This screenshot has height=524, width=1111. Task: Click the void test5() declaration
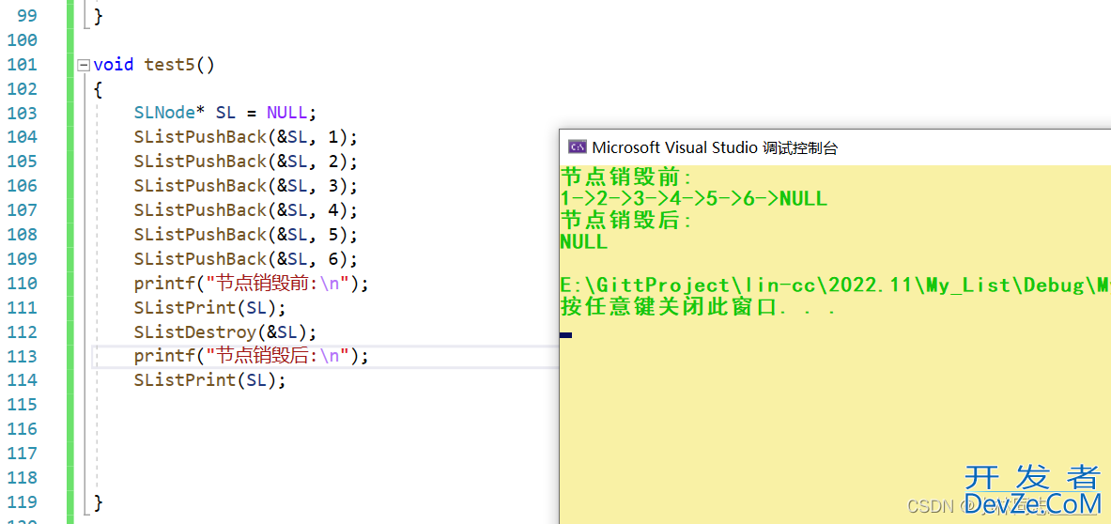point(154,65)
